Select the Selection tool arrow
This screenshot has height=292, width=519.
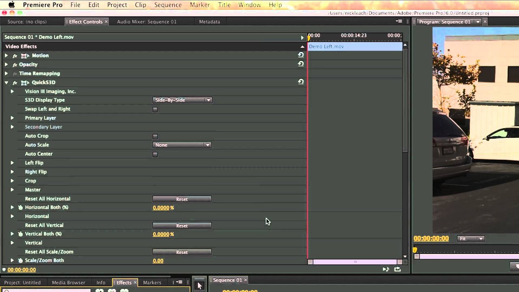(199, 286)
